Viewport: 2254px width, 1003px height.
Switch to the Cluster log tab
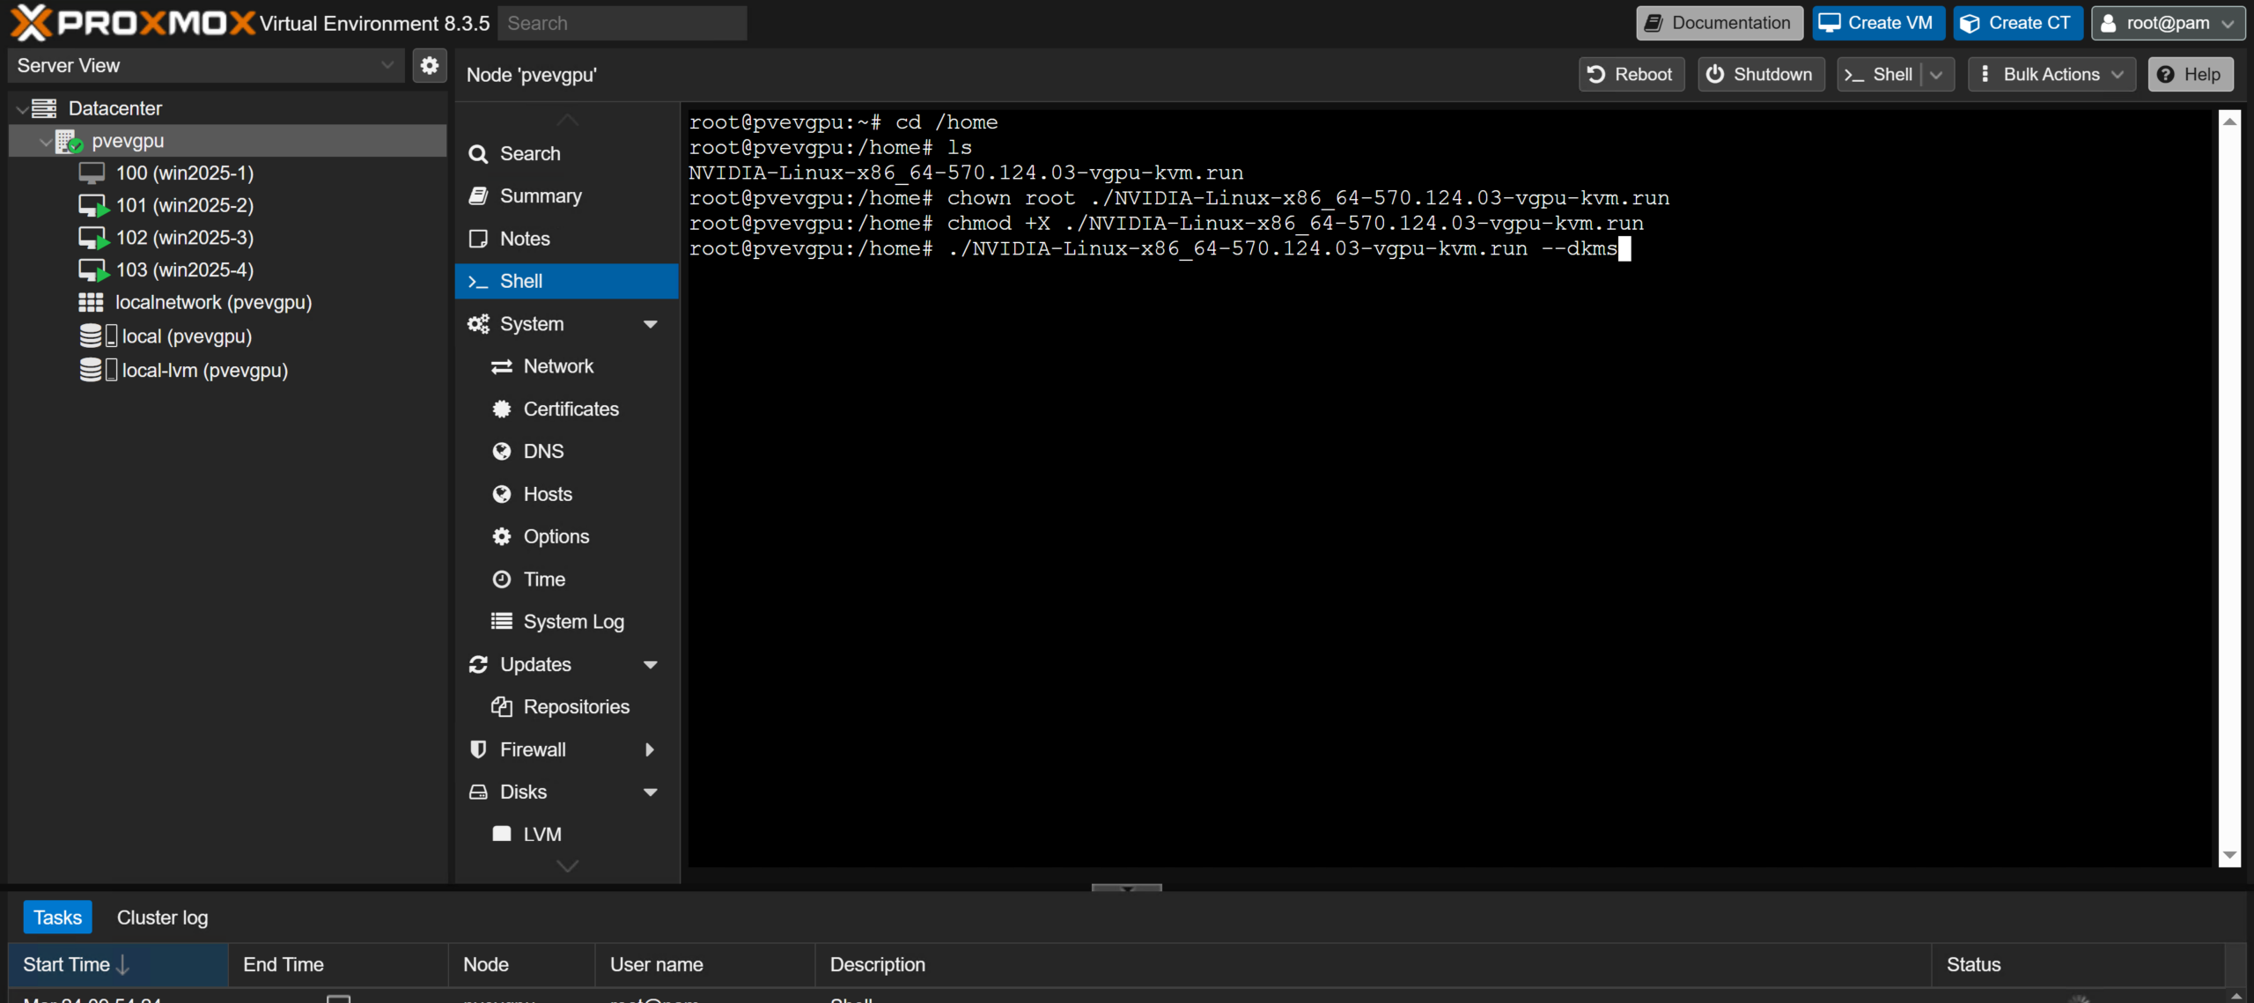tap(162, 918)
